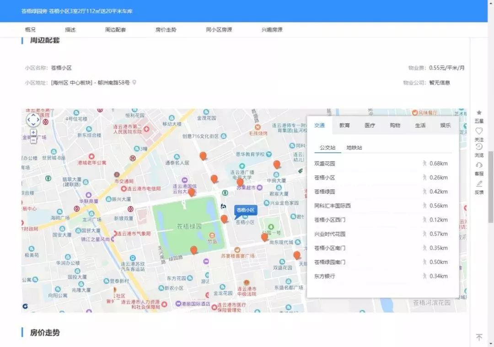
Task: Go to 概况 in the navigation bar
Action: point(30,30)
